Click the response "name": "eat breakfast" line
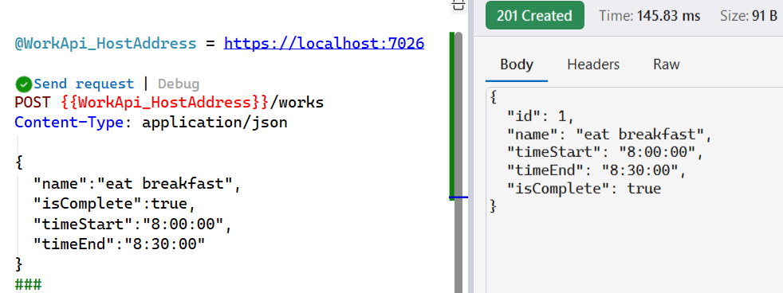This screenshot has height=293, width=783. pos(608,135)
